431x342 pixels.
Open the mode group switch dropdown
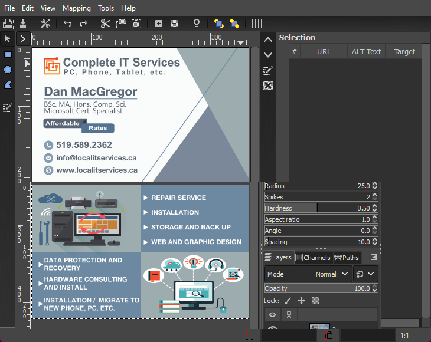[365, 274]
